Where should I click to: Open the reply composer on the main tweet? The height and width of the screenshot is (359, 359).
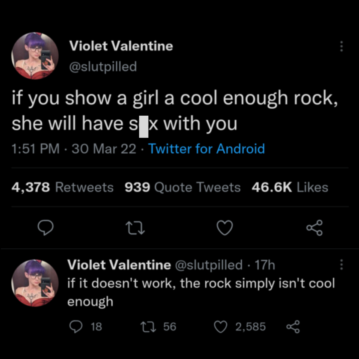tap(46, 228)
